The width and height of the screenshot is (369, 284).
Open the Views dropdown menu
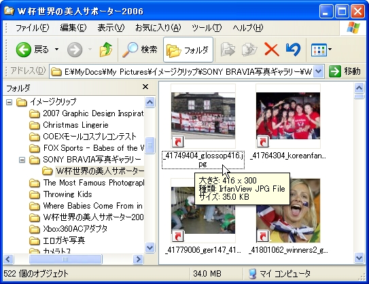[x=321, y=50]
